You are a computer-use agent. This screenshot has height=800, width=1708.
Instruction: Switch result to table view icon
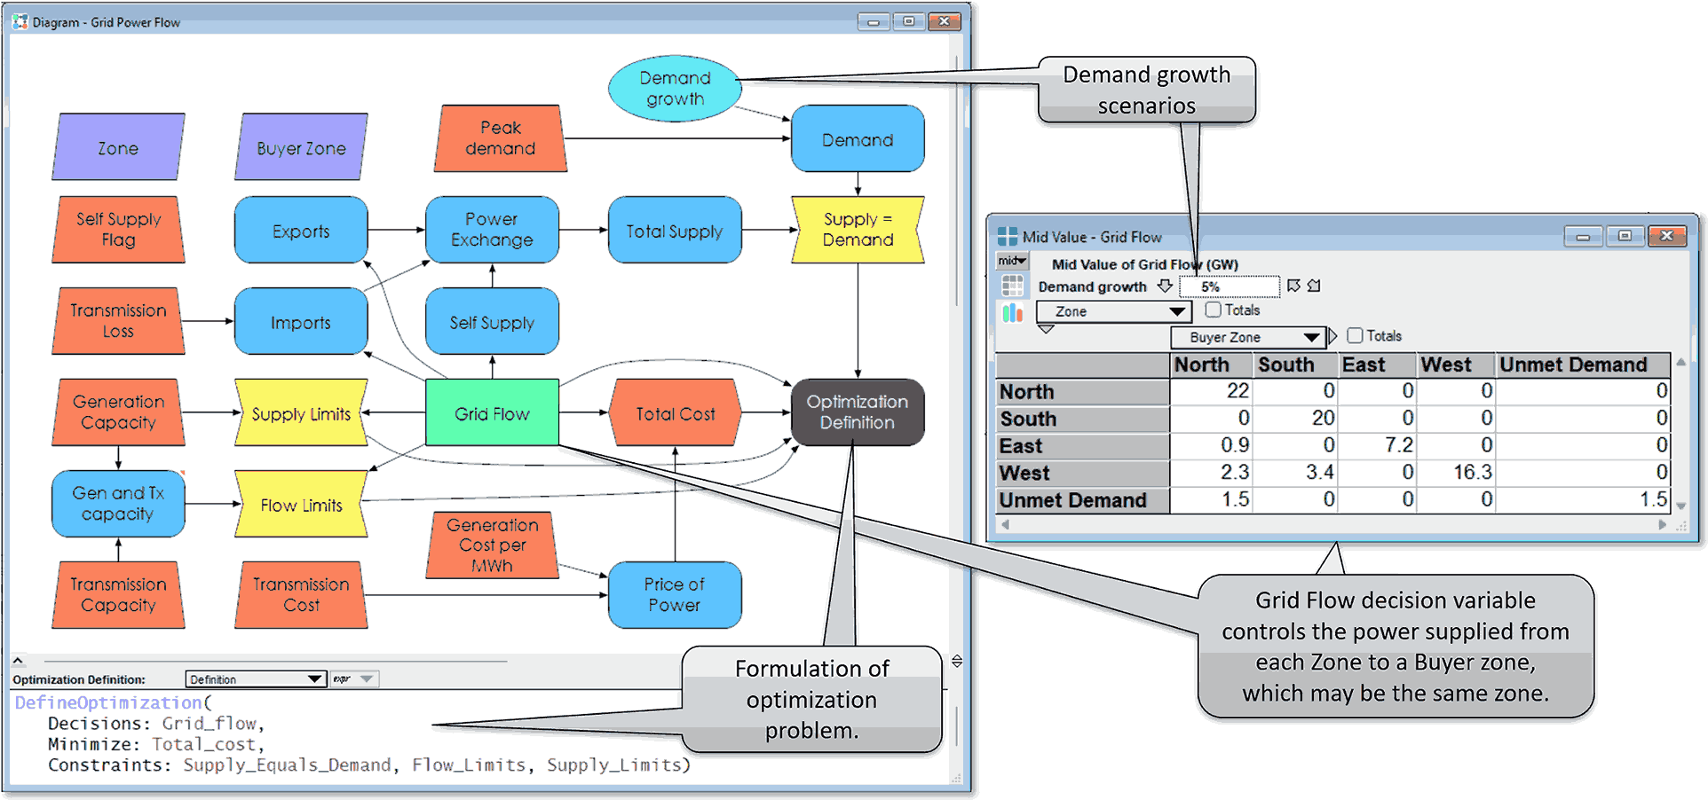pyautogui.click(x=1012, y=286)
